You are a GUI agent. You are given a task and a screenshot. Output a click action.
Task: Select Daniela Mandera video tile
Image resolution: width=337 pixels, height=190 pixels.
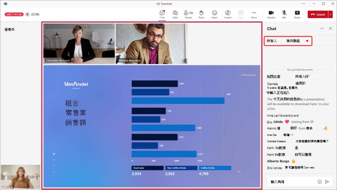click(x=152, y=44)
